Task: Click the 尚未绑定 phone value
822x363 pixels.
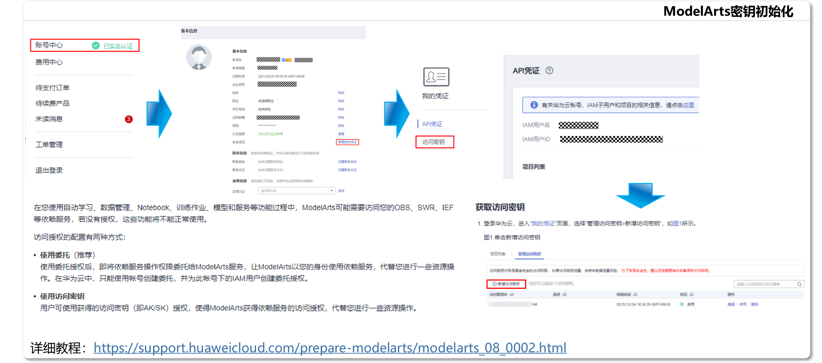Action: [264, 109]
